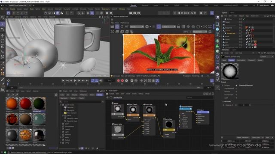275x154 pixels.
Task: Open the Original Size dropdown in RenderView
Action: pos(200,32)
